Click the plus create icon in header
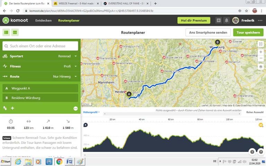 point(219,20)
